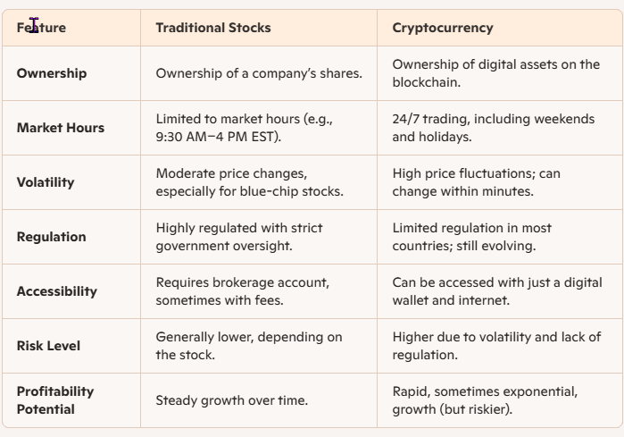Select the Volatility row label

tap(46, 182)
